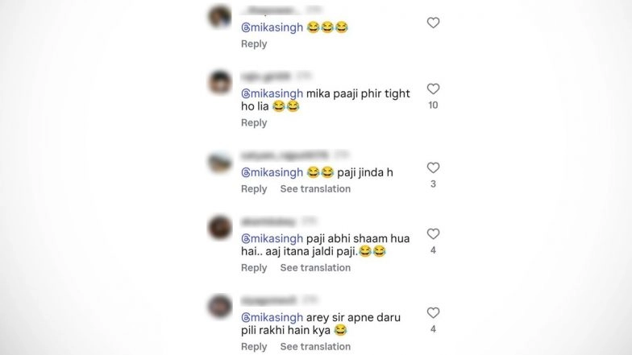The width and height of the screenshot is (632, 355).
Task: Open @mikasingh mention in first comment
Action: pos(272,27)
